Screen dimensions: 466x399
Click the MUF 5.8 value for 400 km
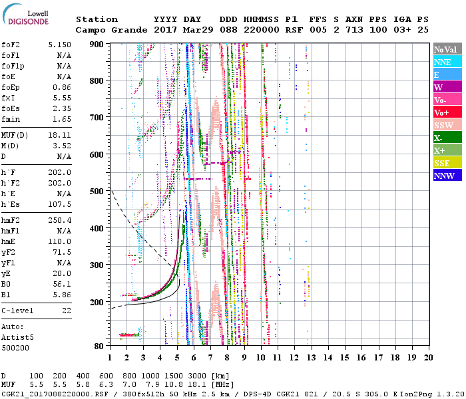point(83,385)
